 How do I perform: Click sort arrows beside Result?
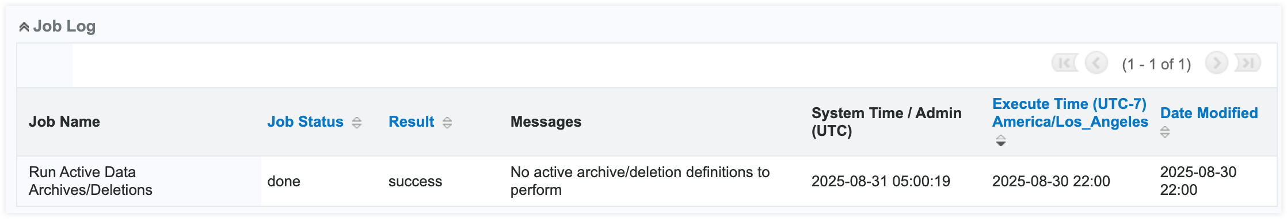[x=447, y=123]
